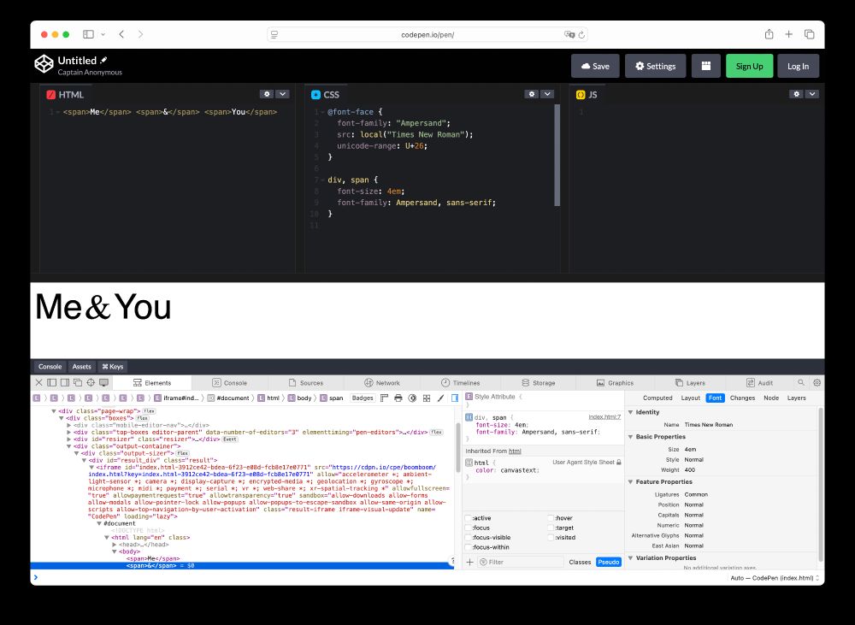The height and width of the screenshot is (625, 855).
Task: Open the JS editor settings gear
Action: coord(797,94)
